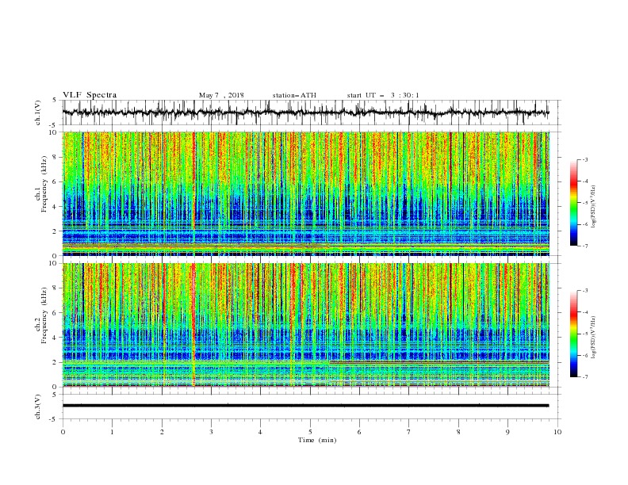Select the "May 7, 2018" date text
This screenshot has width=628, height=485.
pos(221,95)
